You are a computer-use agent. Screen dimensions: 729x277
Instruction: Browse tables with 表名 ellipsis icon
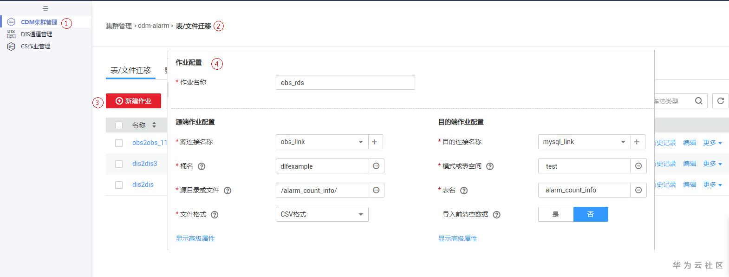tap(638, 190)
